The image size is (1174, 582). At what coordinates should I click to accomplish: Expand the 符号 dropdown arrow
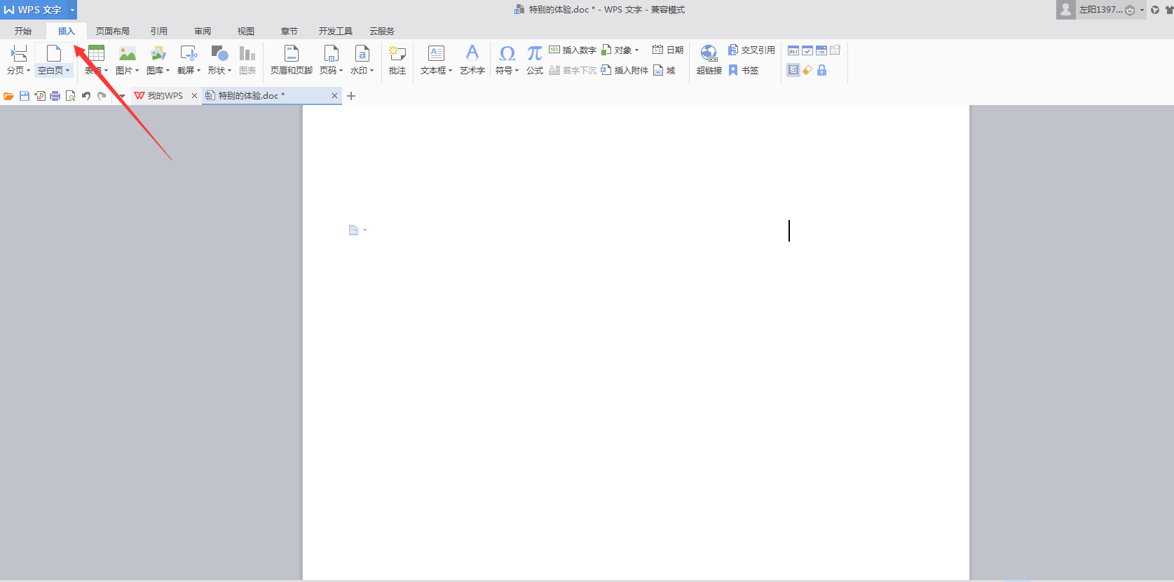(517, 71)
